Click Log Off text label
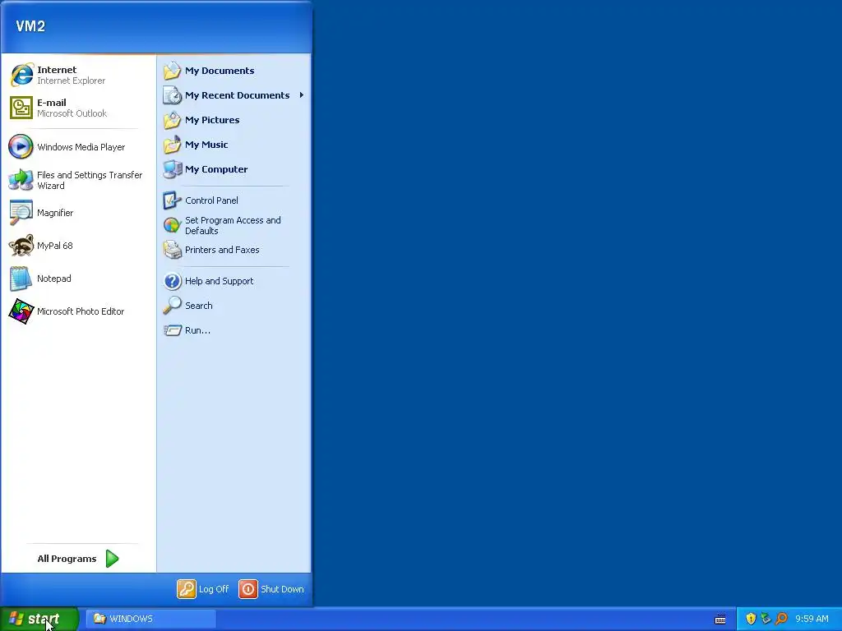 (214, 589)
